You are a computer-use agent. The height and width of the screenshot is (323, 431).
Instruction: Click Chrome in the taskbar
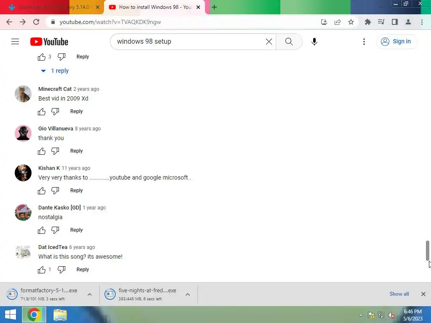pyautogui.click(x=34, y=315)
